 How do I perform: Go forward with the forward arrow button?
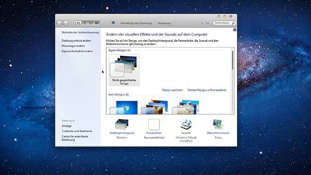(66, 23)
